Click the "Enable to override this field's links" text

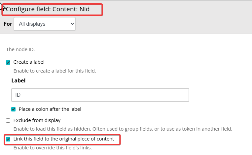click(x=52, y=148)
